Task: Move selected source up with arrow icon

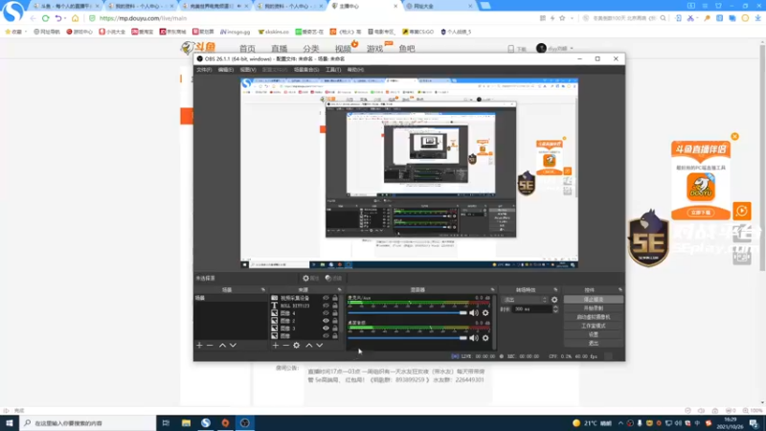Action: pos(308,346)
